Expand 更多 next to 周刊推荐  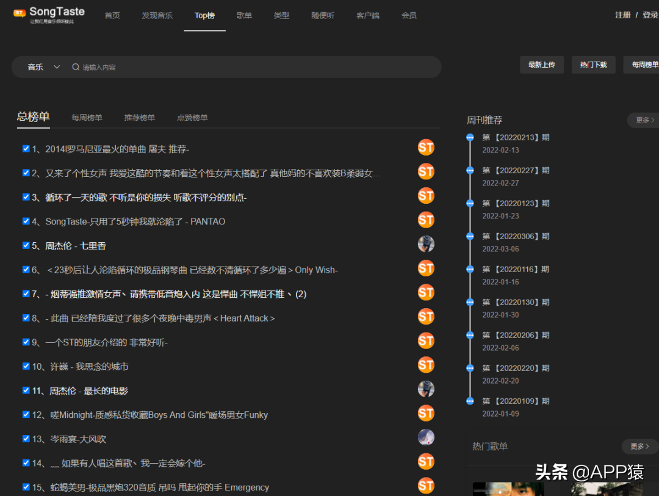point(644,120)
